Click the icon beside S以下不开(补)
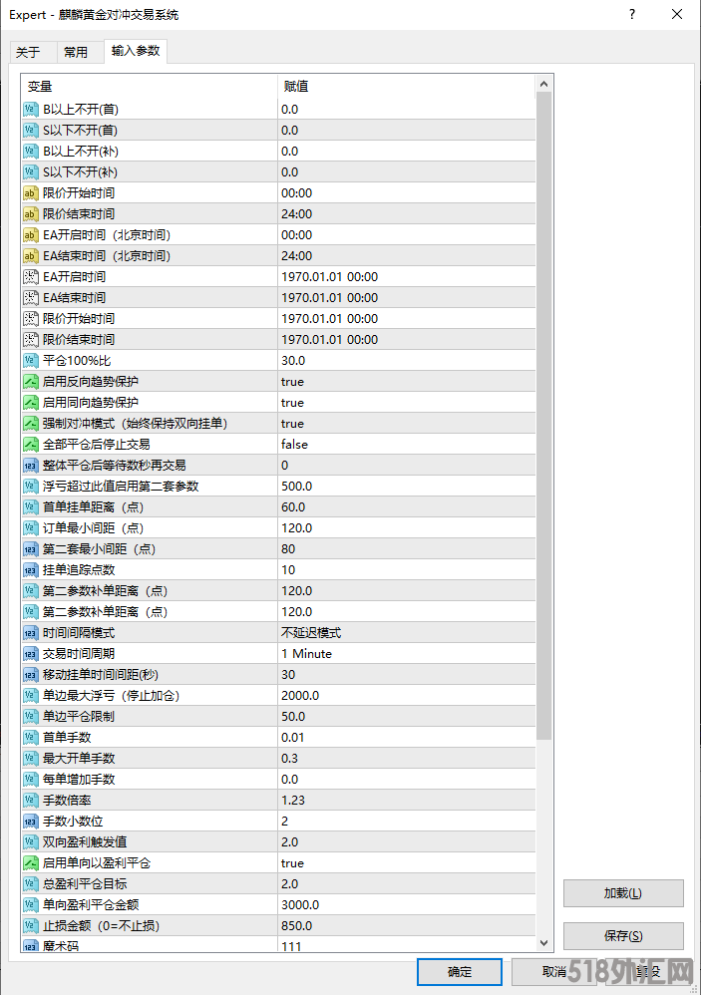 (x=31, y=171)
